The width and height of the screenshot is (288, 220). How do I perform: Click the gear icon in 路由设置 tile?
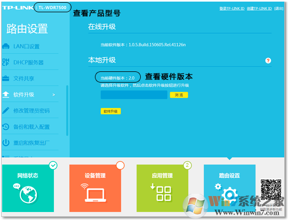pos(229,194)
